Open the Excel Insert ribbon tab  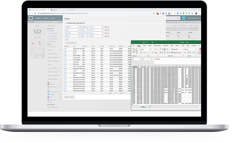144,45
